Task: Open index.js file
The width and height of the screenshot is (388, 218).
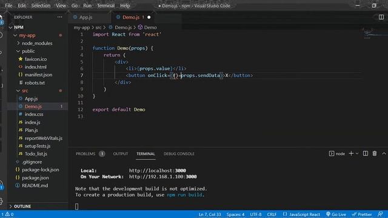Action: coord(32,122)
